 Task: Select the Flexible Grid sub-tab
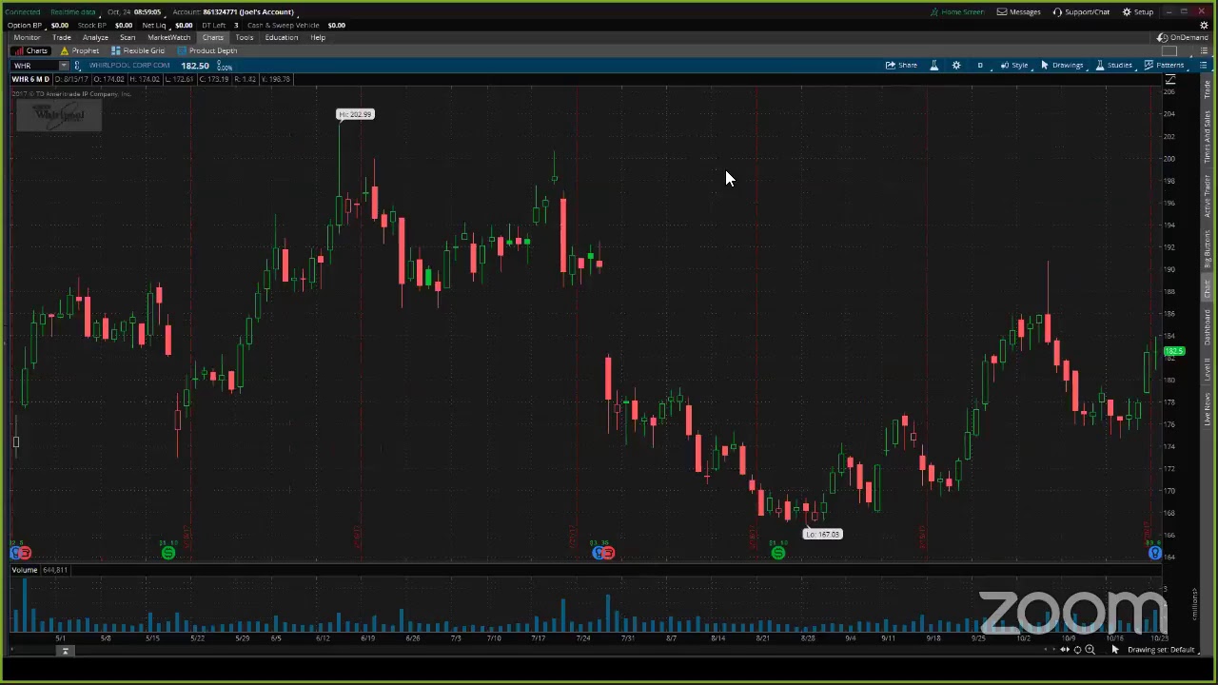[x=138, y=50]
